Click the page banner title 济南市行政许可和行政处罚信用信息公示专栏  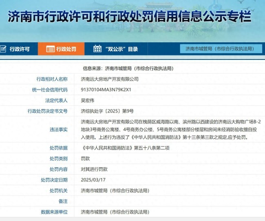(x=130, y=16)
